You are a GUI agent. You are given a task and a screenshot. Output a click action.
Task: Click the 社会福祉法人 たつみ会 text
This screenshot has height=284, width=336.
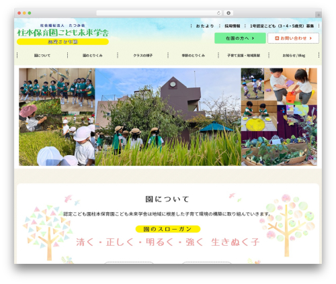pyautogui.click(x=62, y=26)
